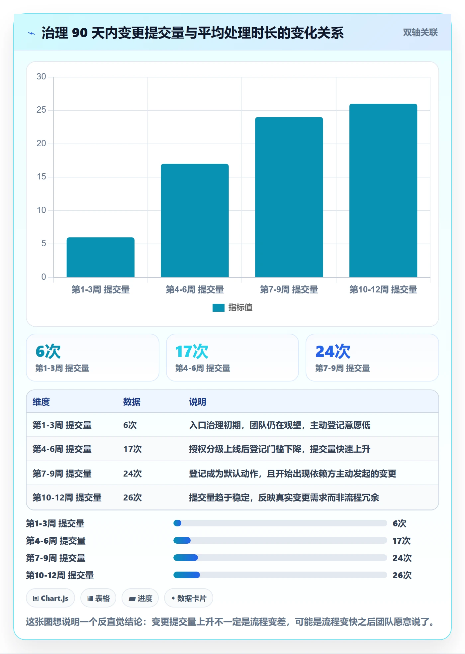The height and width of the screenshot is (654, 465).
Task: Open the 24次 stat card
Action: coord(372,358)
